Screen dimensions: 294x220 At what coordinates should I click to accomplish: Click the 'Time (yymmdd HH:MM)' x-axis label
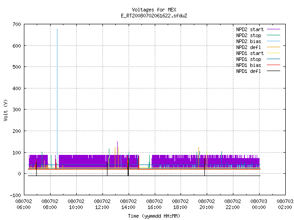point(154,216)
